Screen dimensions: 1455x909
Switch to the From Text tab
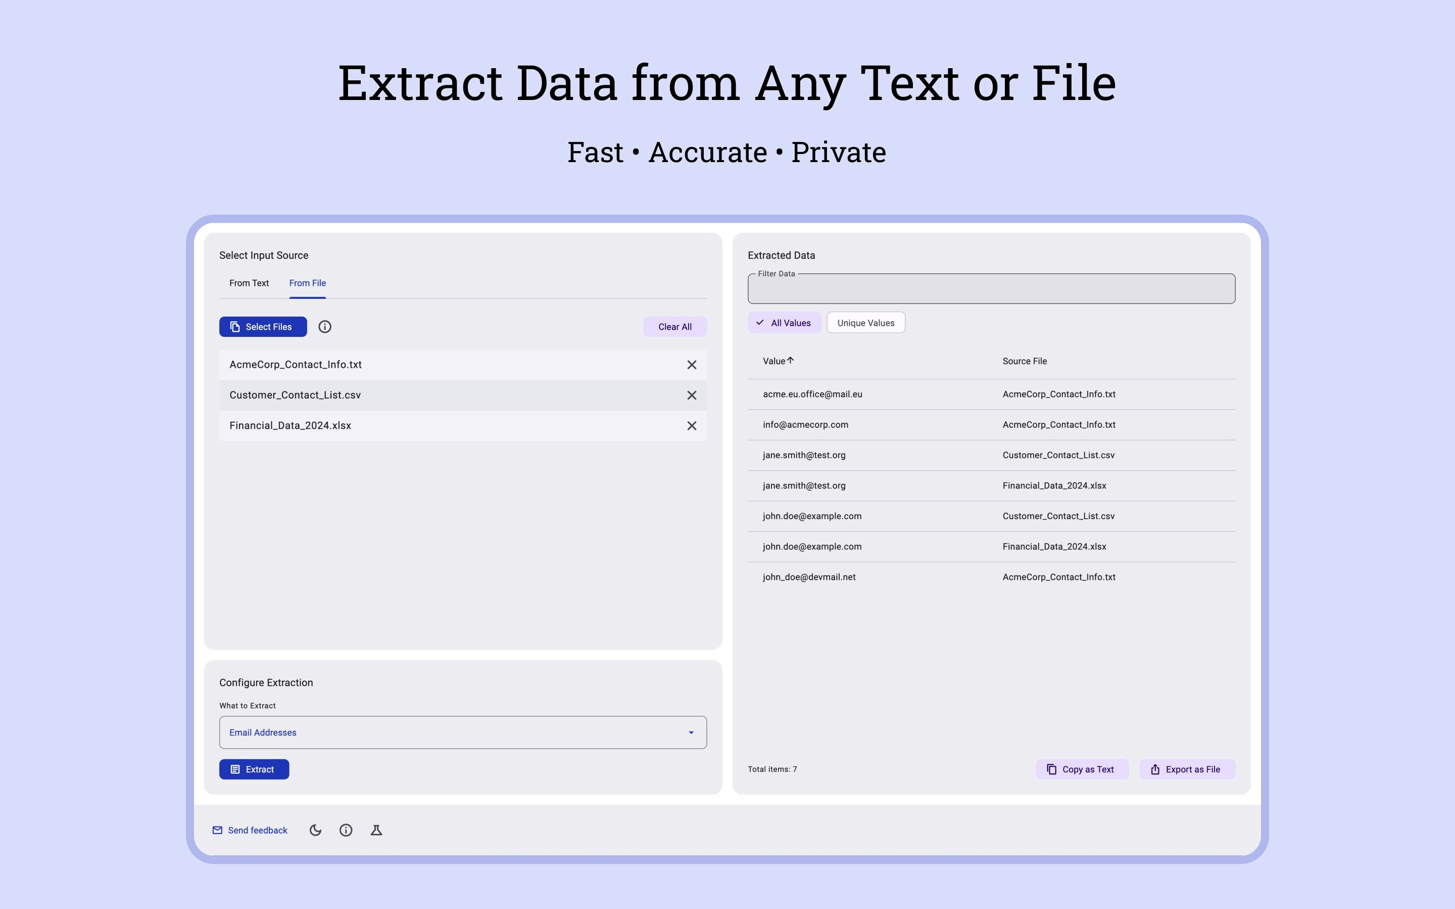click(x=249, y=283)
